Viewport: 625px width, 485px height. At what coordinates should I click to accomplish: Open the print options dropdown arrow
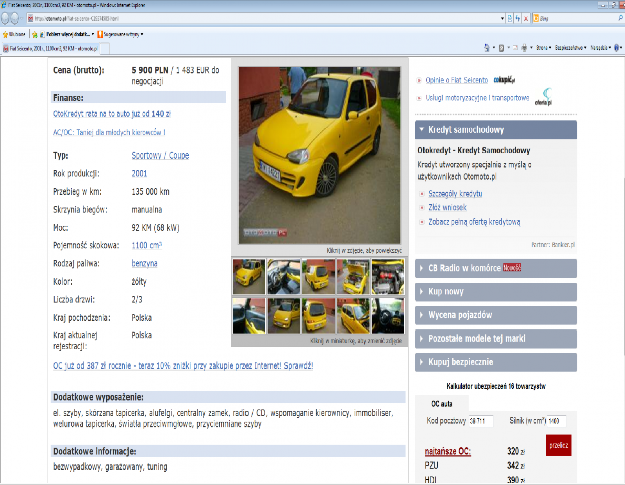coord(531,48)
